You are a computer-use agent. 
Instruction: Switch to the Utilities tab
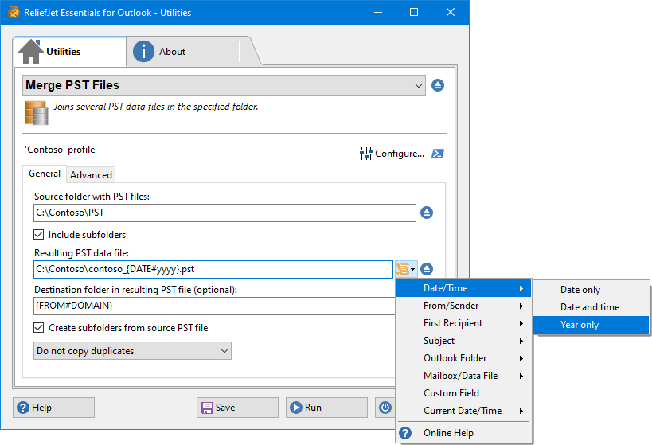(x=70, y=52)
